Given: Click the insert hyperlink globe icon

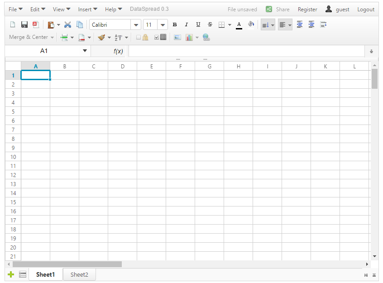Looking at the screenshot, I should (x=206, y=38).
